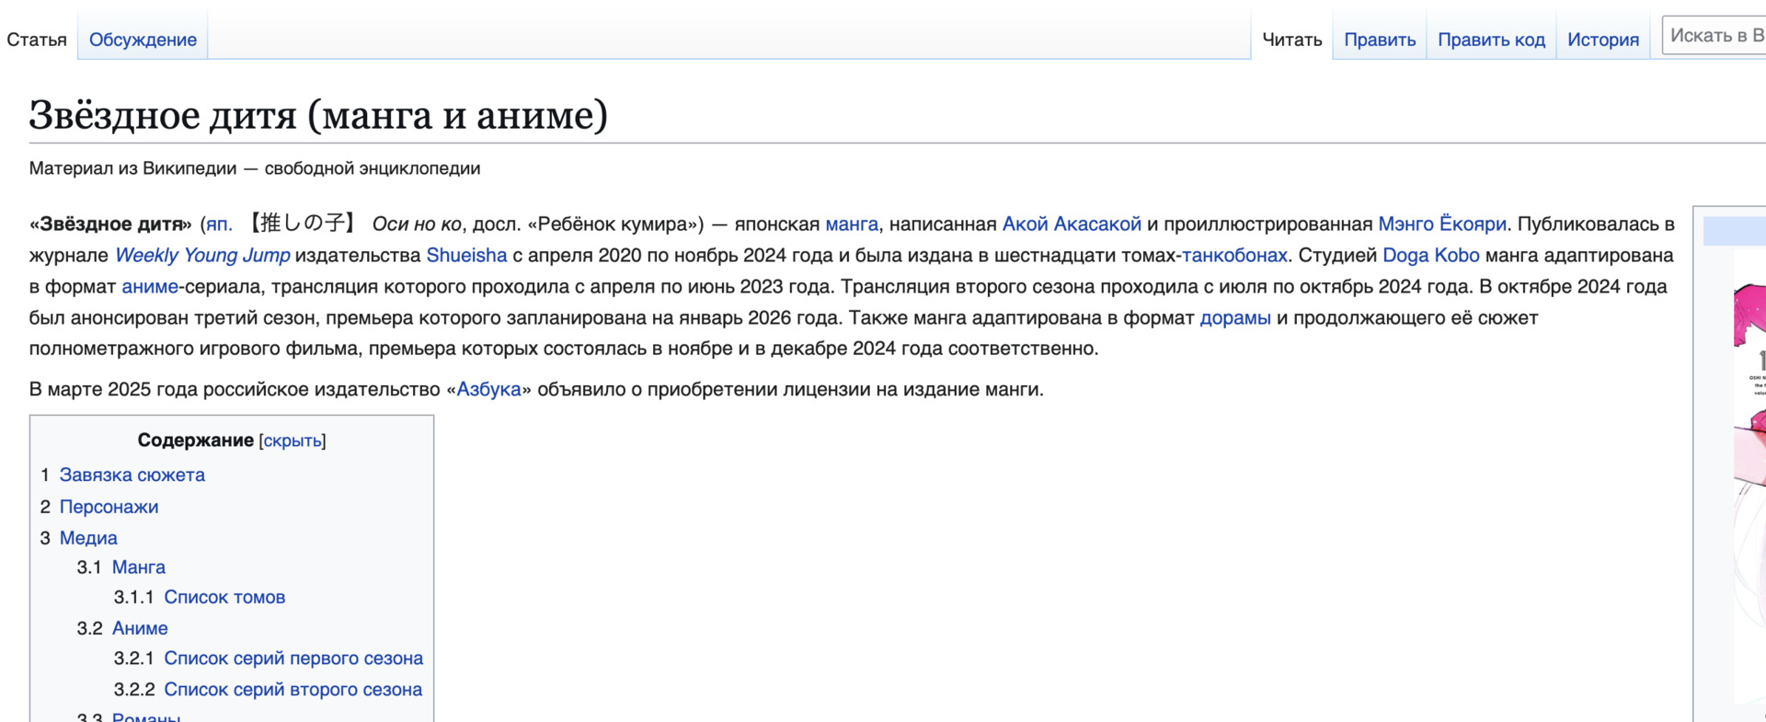This screenshot has width=1766, height=722.
Task: Open Список томов contents entry
Action: point(224,597)
